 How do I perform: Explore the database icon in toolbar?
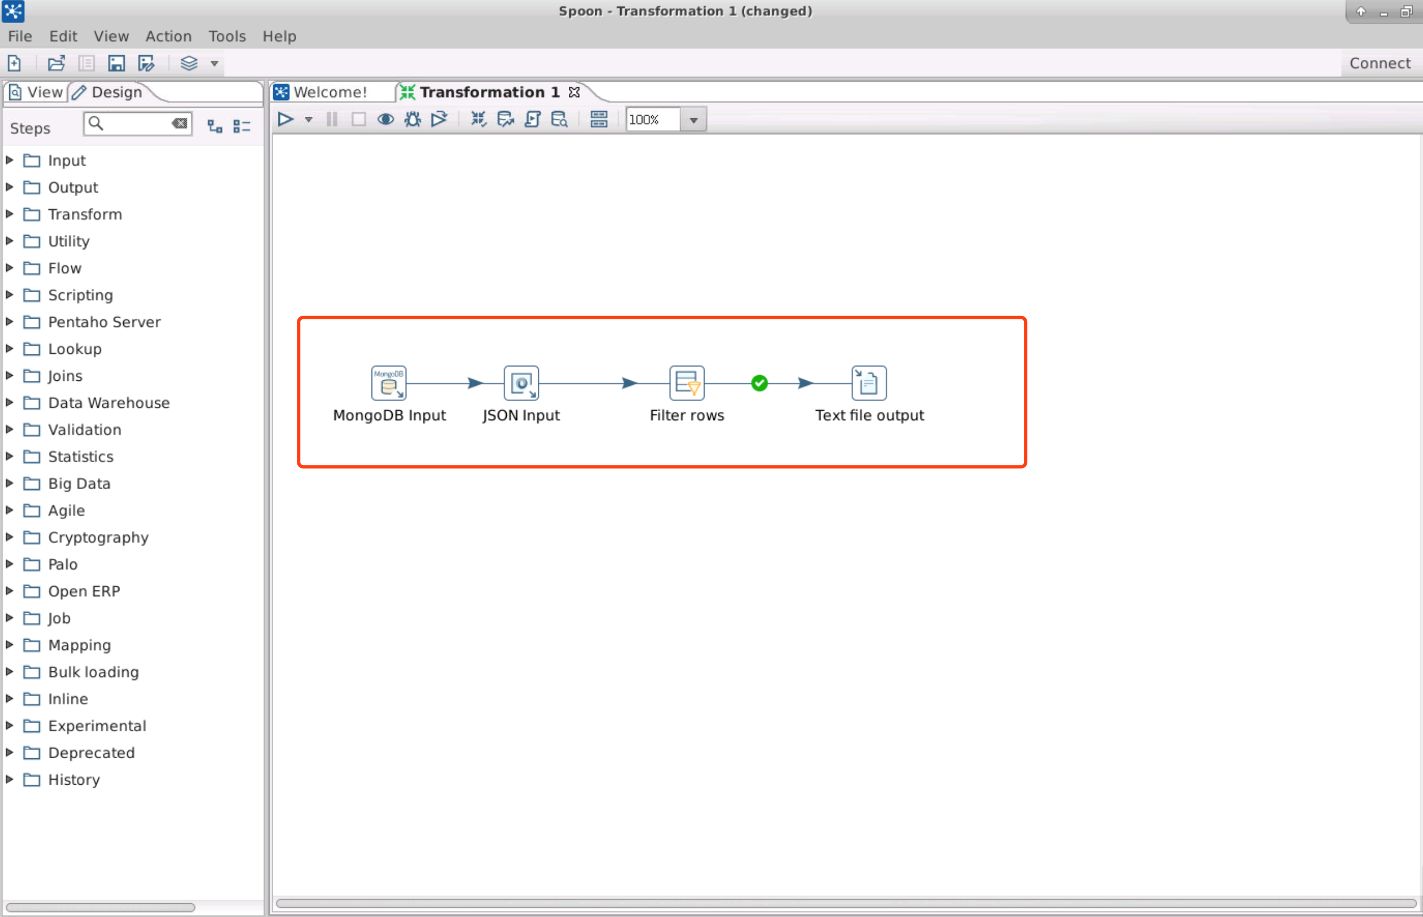coord(559,120)
